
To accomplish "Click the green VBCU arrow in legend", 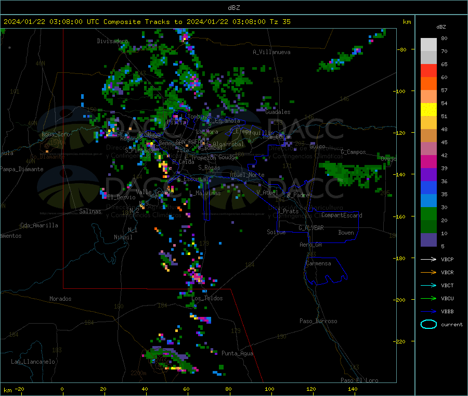I will [x=428, y=298].
